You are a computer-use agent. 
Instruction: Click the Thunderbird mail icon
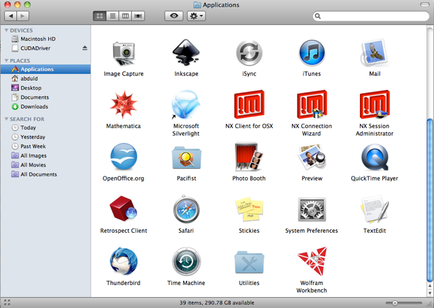[123, 262]
